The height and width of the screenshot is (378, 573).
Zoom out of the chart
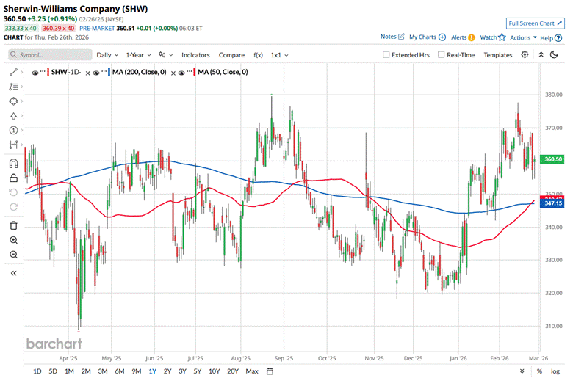click(x=13, y=255)
